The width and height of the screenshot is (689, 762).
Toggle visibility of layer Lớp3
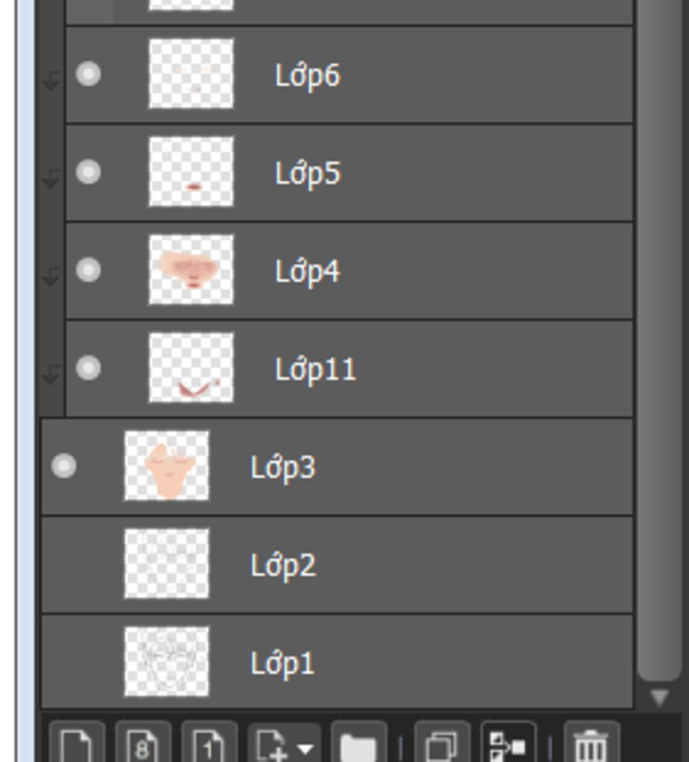pos(64,466)
